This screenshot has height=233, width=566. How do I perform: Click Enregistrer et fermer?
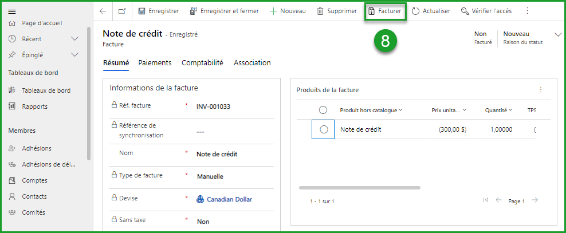point(224,11)
